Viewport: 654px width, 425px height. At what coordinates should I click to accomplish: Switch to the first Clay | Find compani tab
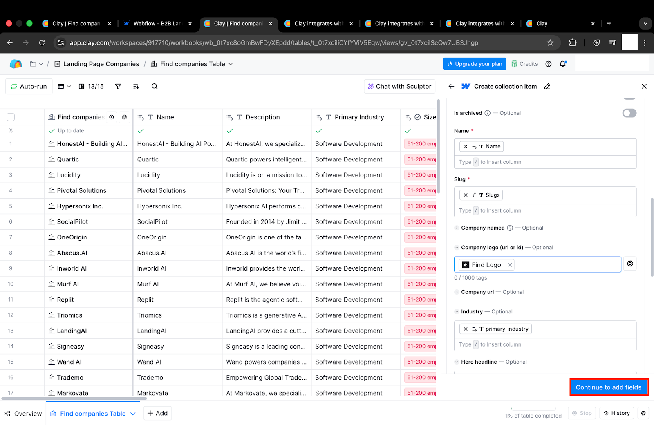click(x=77, y=23)
